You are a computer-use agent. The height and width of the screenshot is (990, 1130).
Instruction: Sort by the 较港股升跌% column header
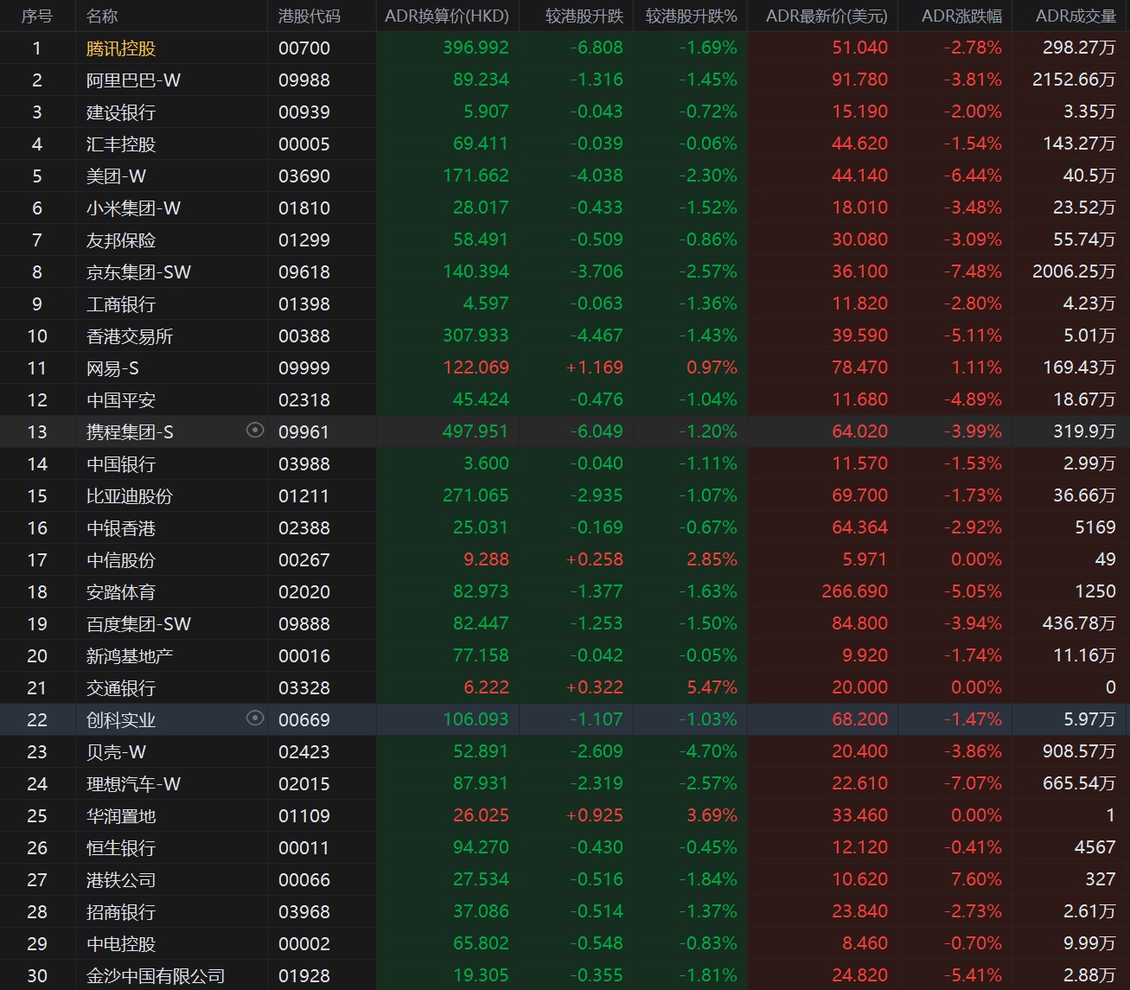pyautogui.click(x=692, y=16)
